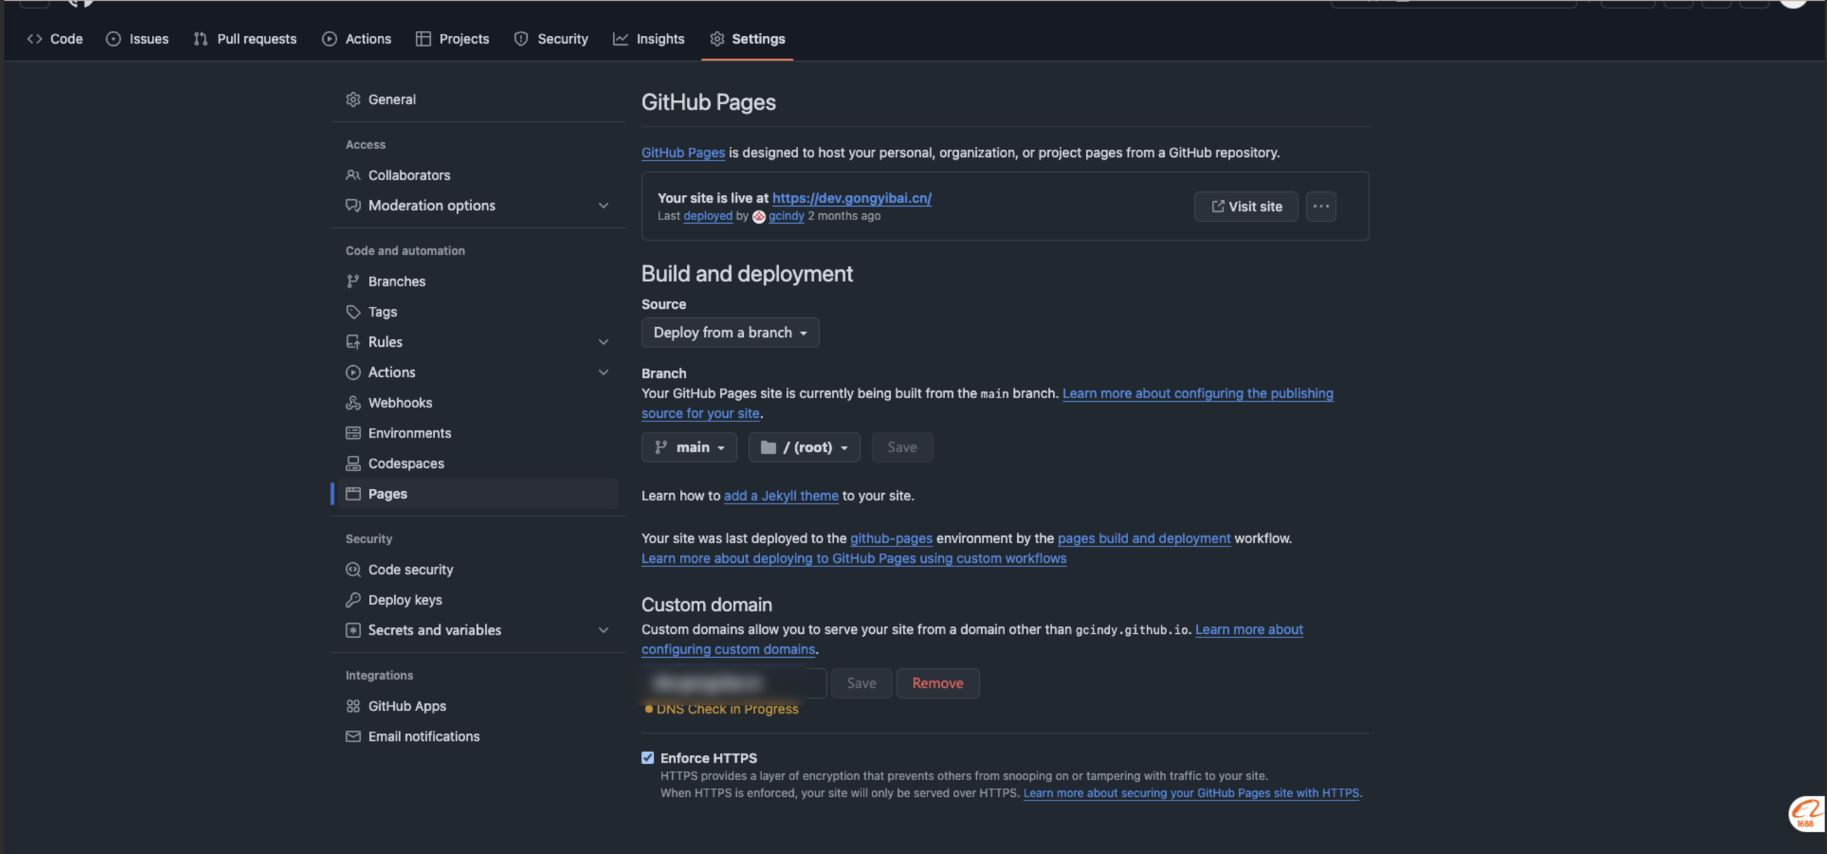Open the Deploy from a branch dropdown
The width and height of the screenshot is (1827, 854).
pos(730,333)
